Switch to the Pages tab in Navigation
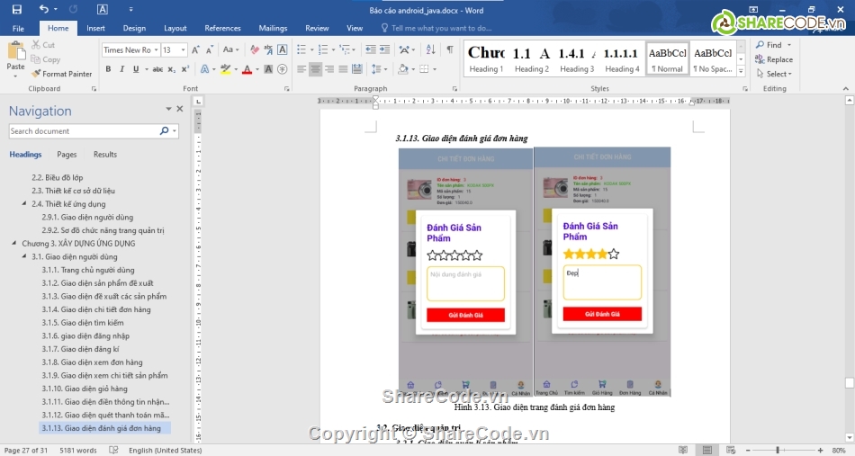Screen dimensions: 855x456 coord(67,155)
